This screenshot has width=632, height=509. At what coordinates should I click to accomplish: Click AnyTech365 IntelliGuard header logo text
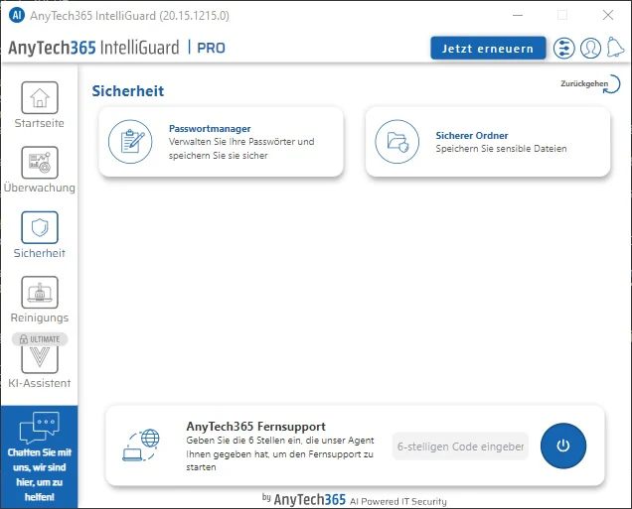coord(93,48)
